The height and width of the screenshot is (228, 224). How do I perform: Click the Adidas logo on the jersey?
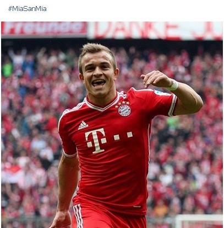[83, 125]
